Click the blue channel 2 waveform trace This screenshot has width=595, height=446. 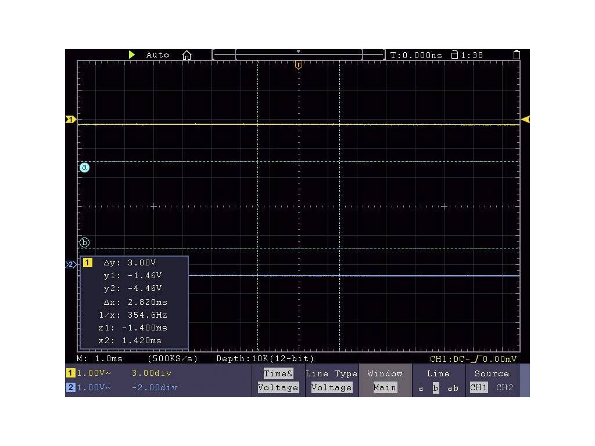click(x=354, y=276)
